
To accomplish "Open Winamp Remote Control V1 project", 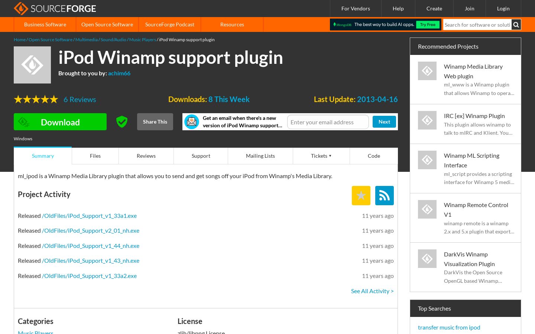I will pos(476,210).
